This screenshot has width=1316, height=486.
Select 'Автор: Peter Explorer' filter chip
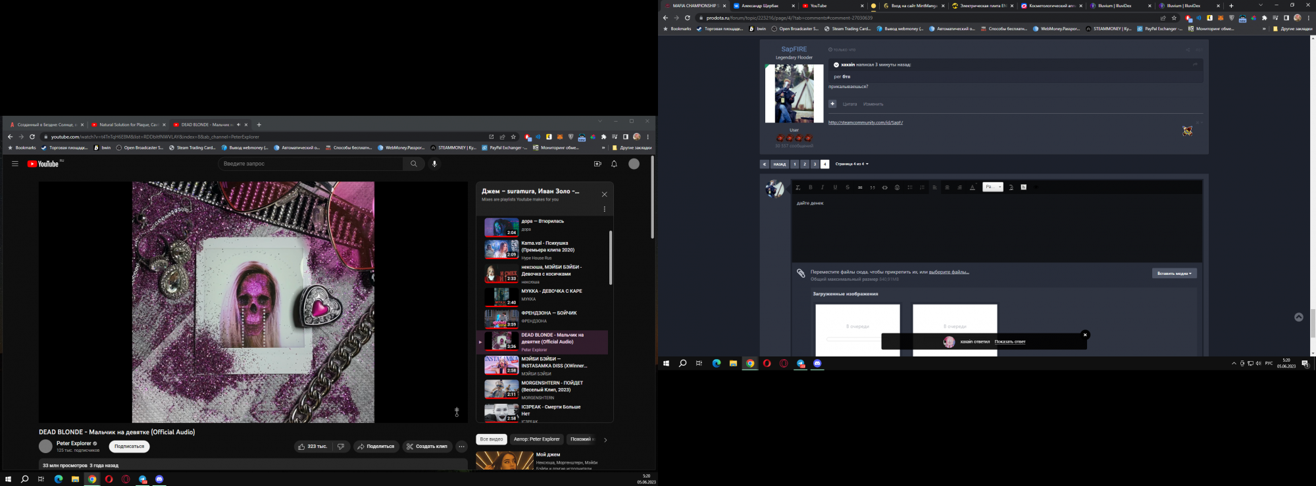[x=536, y=439]
